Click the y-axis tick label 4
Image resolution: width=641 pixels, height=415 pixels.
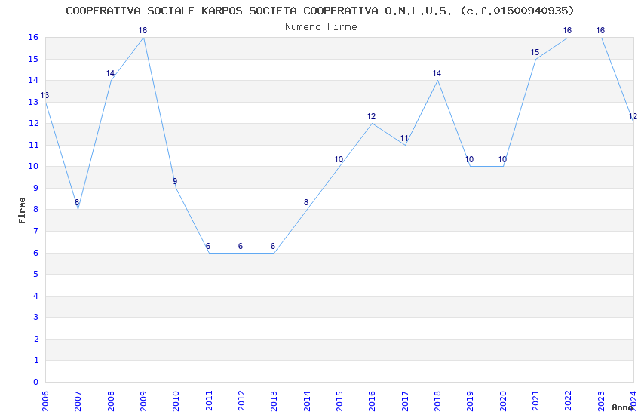[36, 296]
